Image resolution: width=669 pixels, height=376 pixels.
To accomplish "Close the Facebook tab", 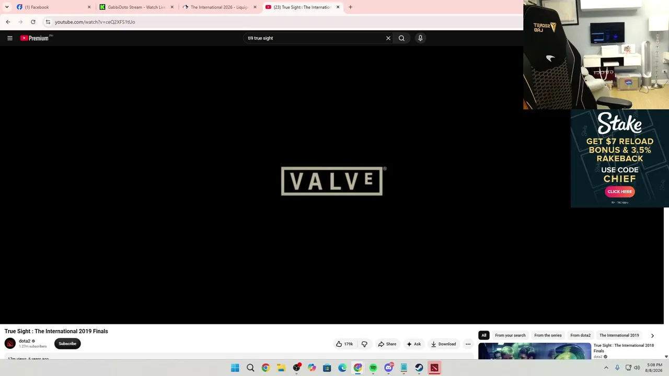I will tap(89, 7).
